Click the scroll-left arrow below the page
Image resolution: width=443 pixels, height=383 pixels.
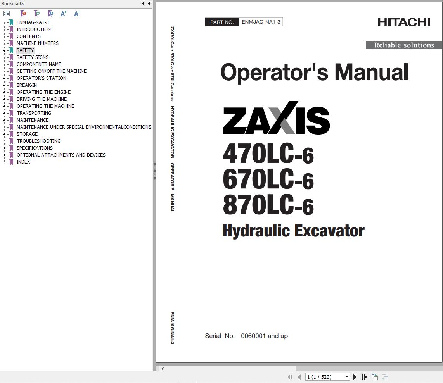tap(163, 369)
